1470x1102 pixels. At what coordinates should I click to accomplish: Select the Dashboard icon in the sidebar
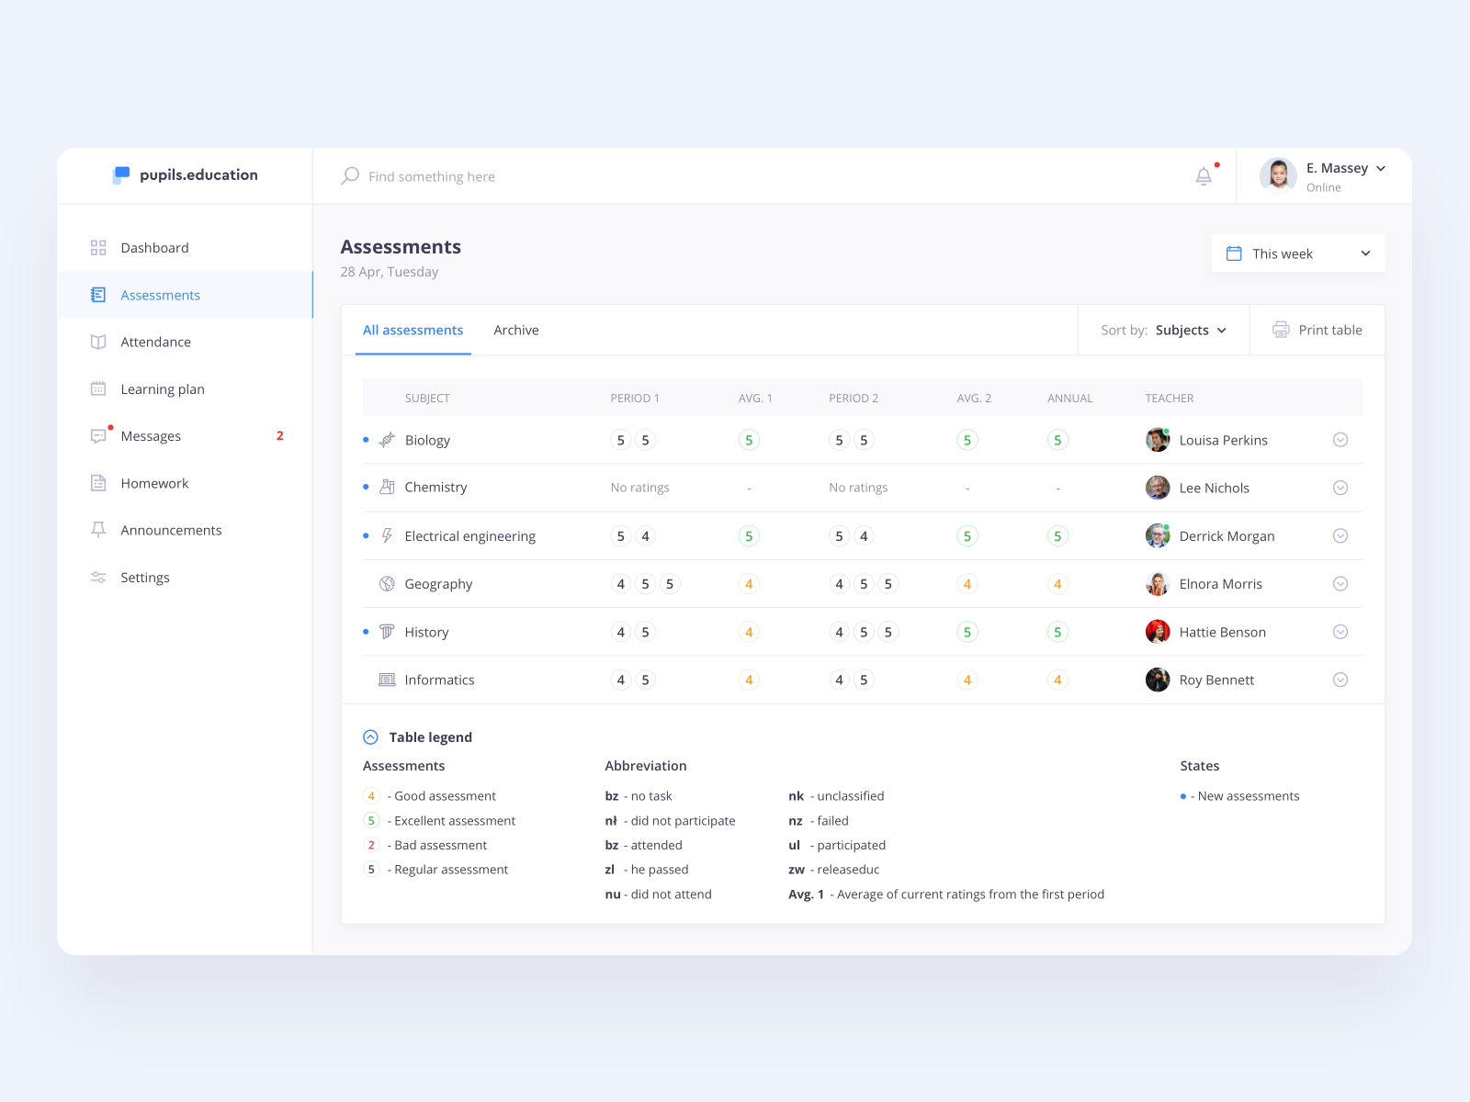point(98,247)
